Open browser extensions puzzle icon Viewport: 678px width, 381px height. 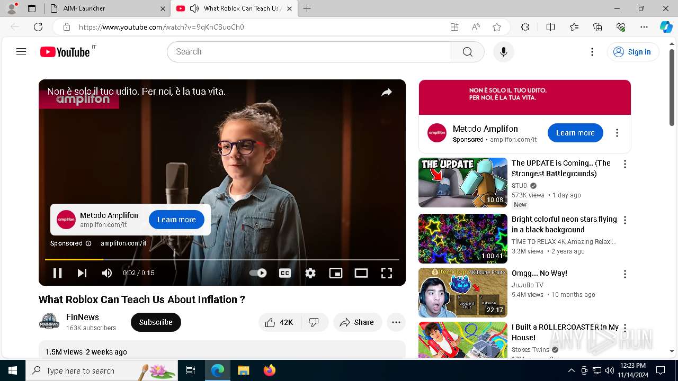525,27
